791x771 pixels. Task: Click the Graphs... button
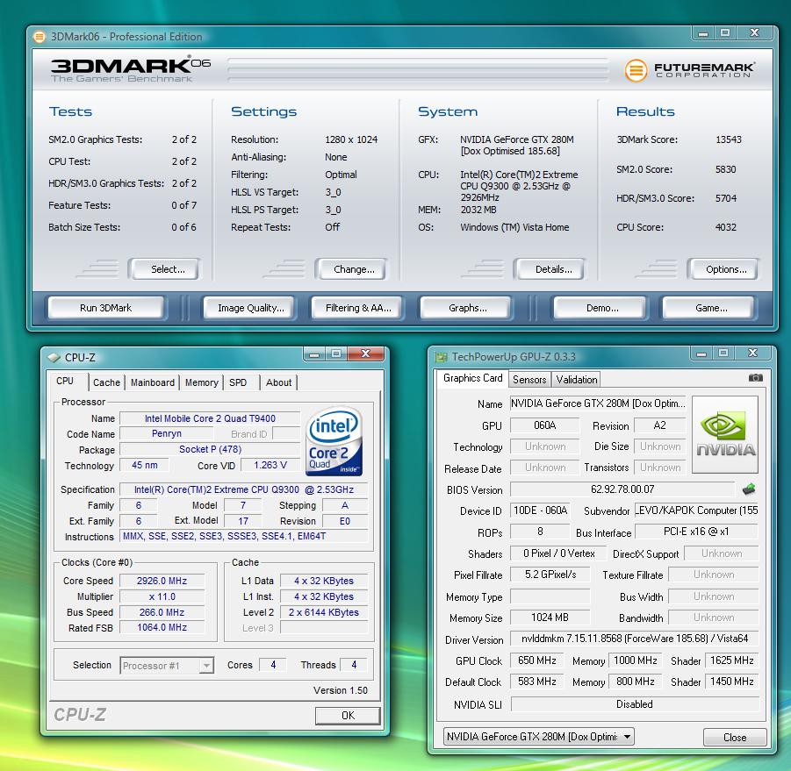coord(467,308)
